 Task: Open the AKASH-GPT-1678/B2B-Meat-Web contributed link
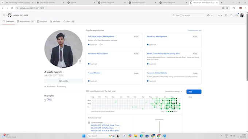tap(105, 131)
